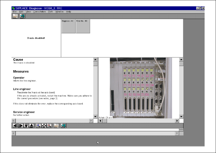Close the SIPLACE Diagnose window

(x=203, y=8)
